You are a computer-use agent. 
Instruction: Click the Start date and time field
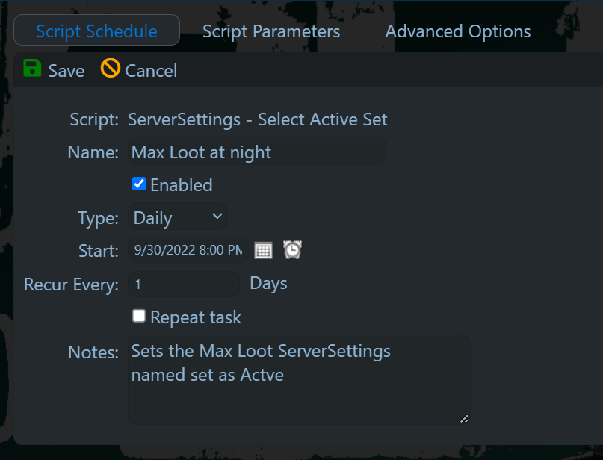coord(188,250)
